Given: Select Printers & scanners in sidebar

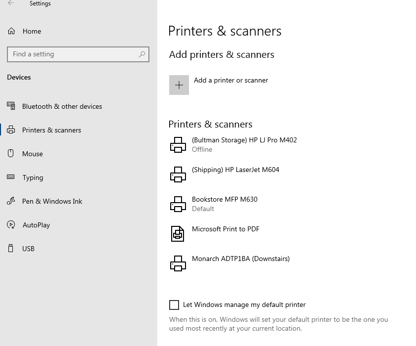Looking at the screenshot, I should point(51,130).
